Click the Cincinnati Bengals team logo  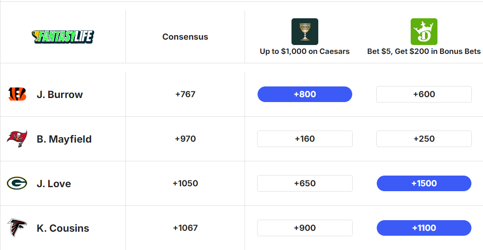pyautogui.click(x=17, y=94)
